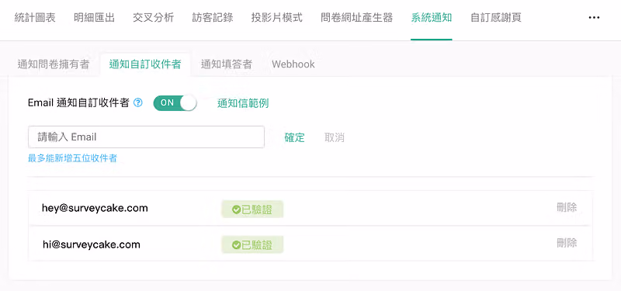Viewport: 621px width, 291px height.
Task: Delete hi@surveycake.com recipient
Action: [x=567, y=243]
